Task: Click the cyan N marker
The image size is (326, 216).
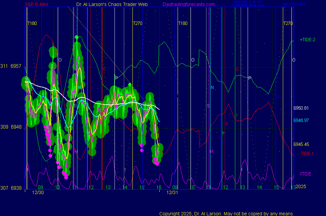Action: coord(212,87)
